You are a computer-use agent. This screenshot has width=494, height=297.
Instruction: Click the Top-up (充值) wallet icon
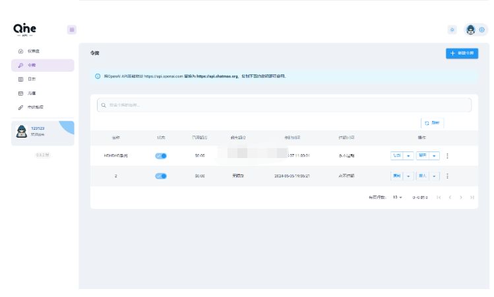click(x=20, y=94)
